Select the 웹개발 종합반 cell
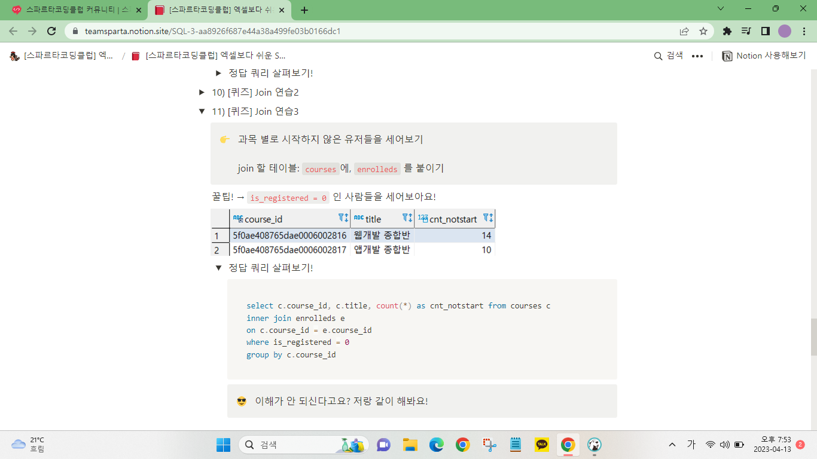Screen dimensions: 817x459 pyautogui.click(x=382, y=235)
